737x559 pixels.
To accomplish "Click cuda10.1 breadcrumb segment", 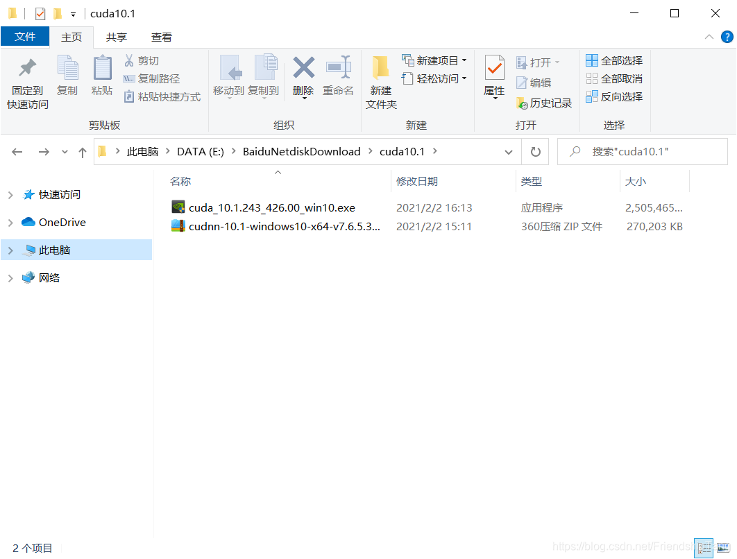I will (x=403, y=152).
